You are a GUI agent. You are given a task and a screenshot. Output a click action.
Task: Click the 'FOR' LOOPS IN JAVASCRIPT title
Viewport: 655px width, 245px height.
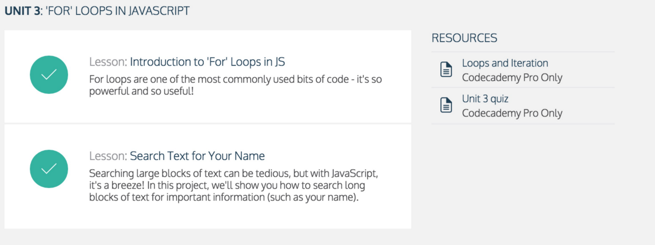point(117,11)
